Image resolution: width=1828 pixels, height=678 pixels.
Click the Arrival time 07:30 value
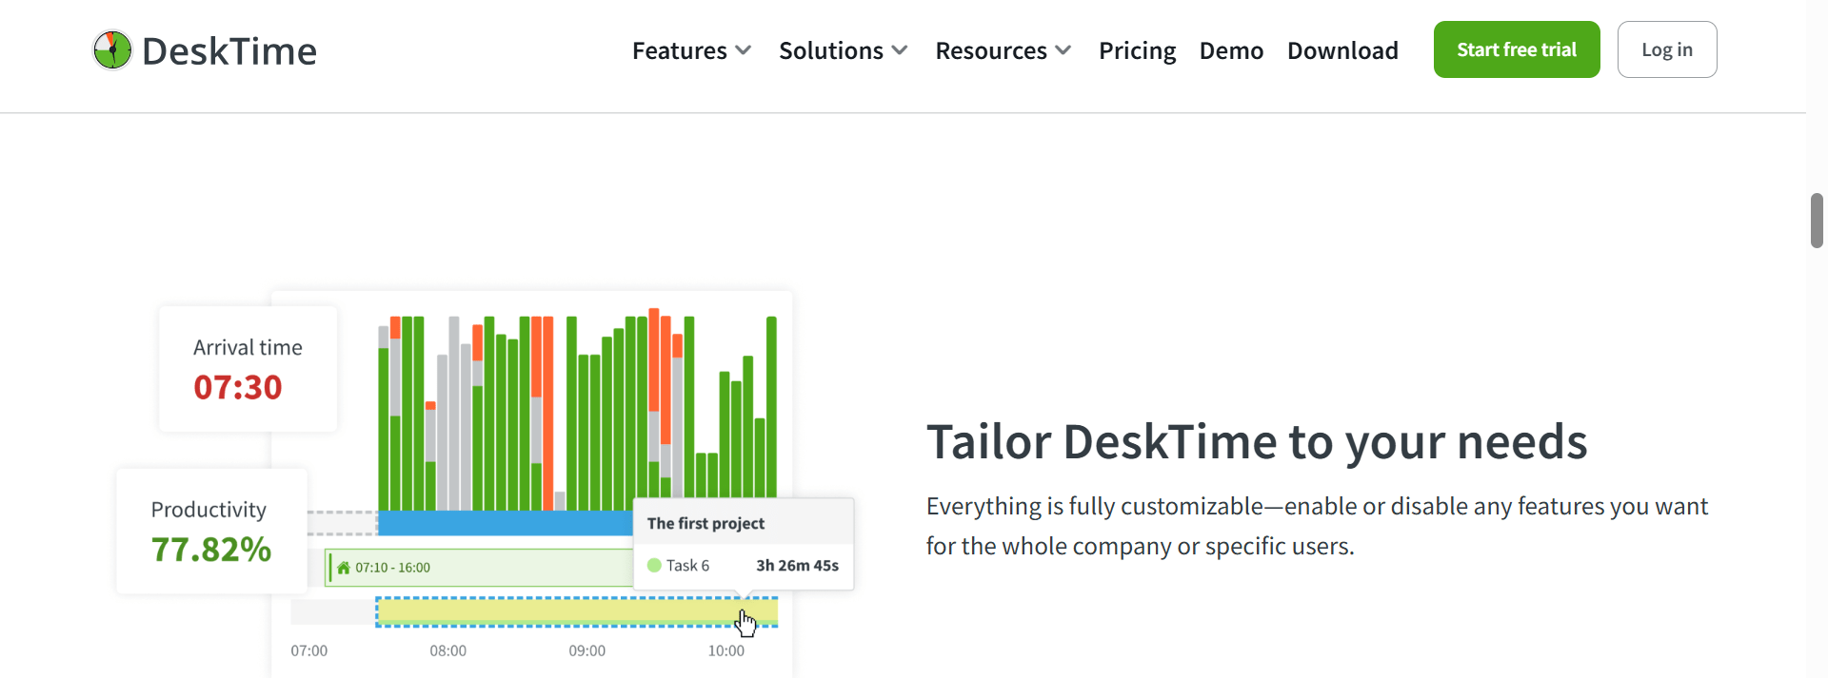(238, 388)
